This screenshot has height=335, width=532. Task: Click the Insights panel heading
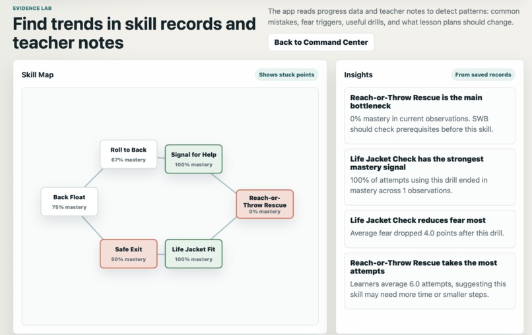coord(358,75)
